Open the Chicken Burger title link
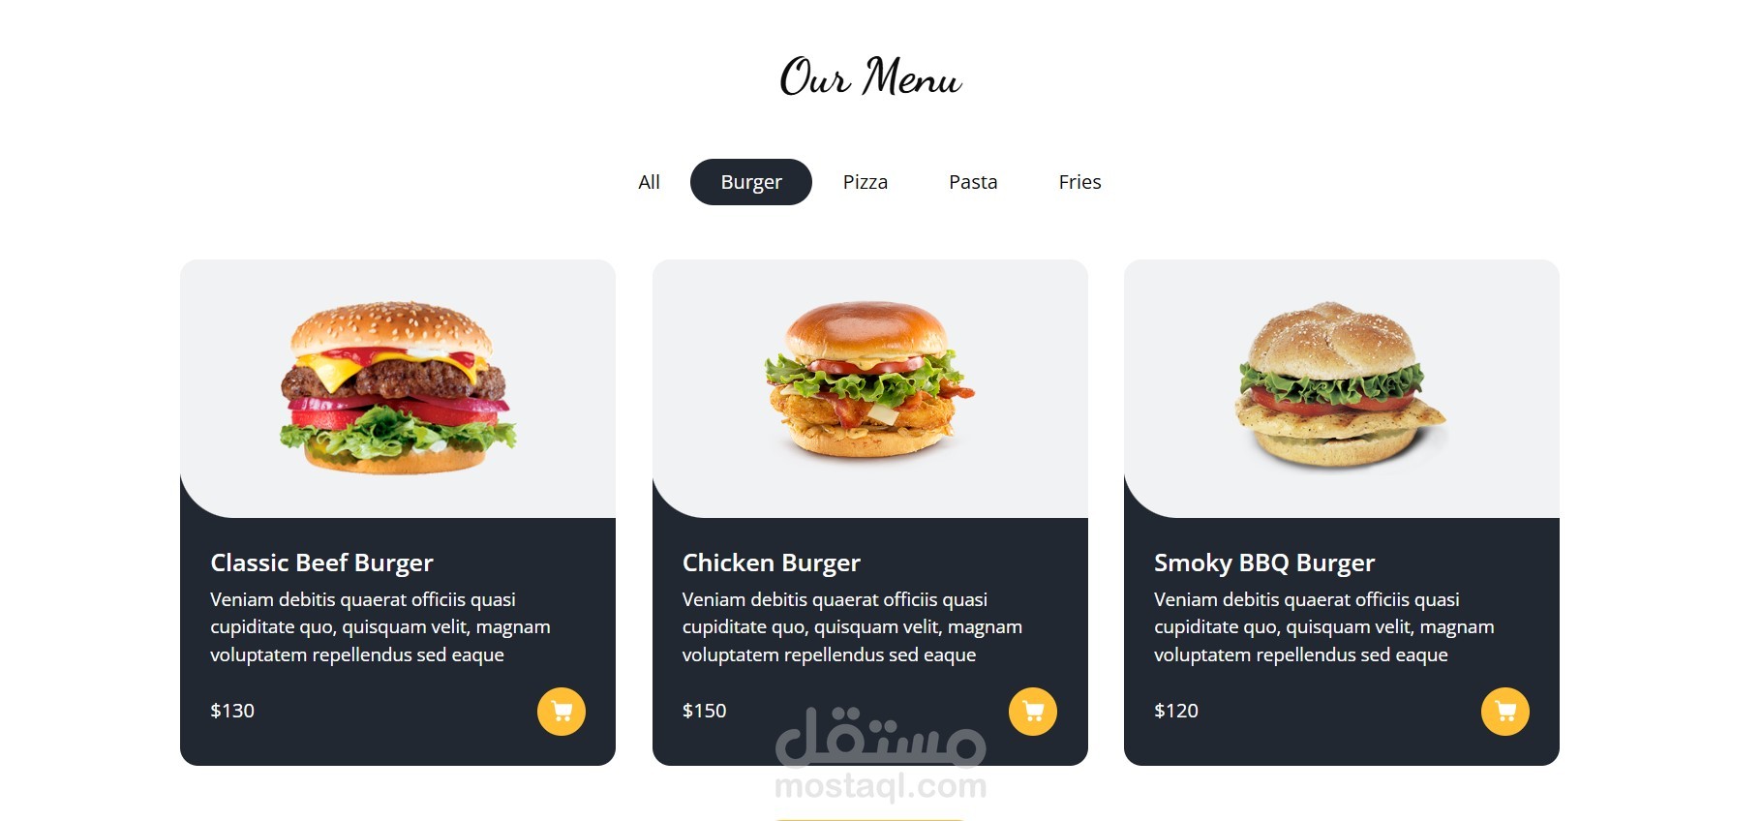The width and height of the screenshot is (1762, 821). pyautogui.click(x=772, y=563)
